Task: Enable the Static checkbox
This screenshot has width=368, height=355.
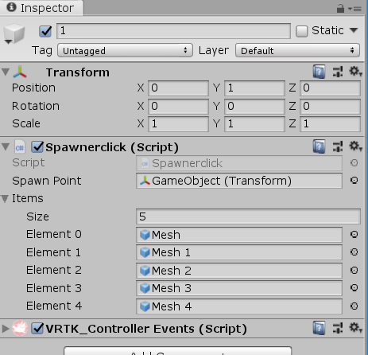Action: [301, 31]
